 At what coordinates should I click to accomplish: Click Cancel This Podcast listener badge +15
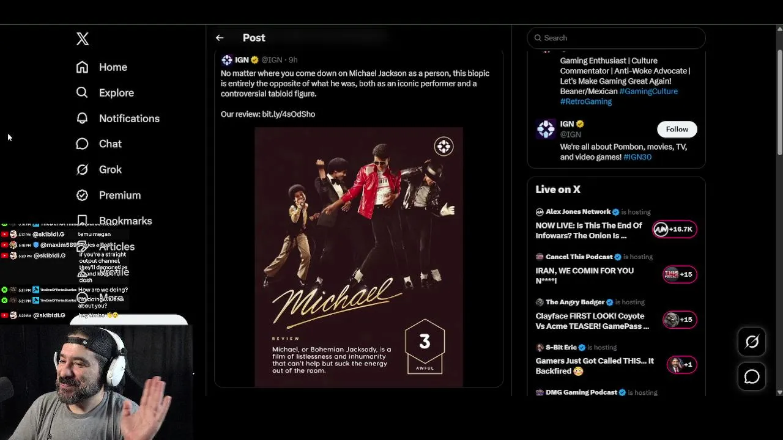pyautogui.click(x=679, y=274)
